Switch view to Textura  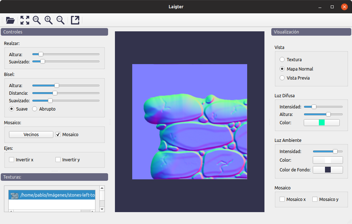click(x=282, y=59)
